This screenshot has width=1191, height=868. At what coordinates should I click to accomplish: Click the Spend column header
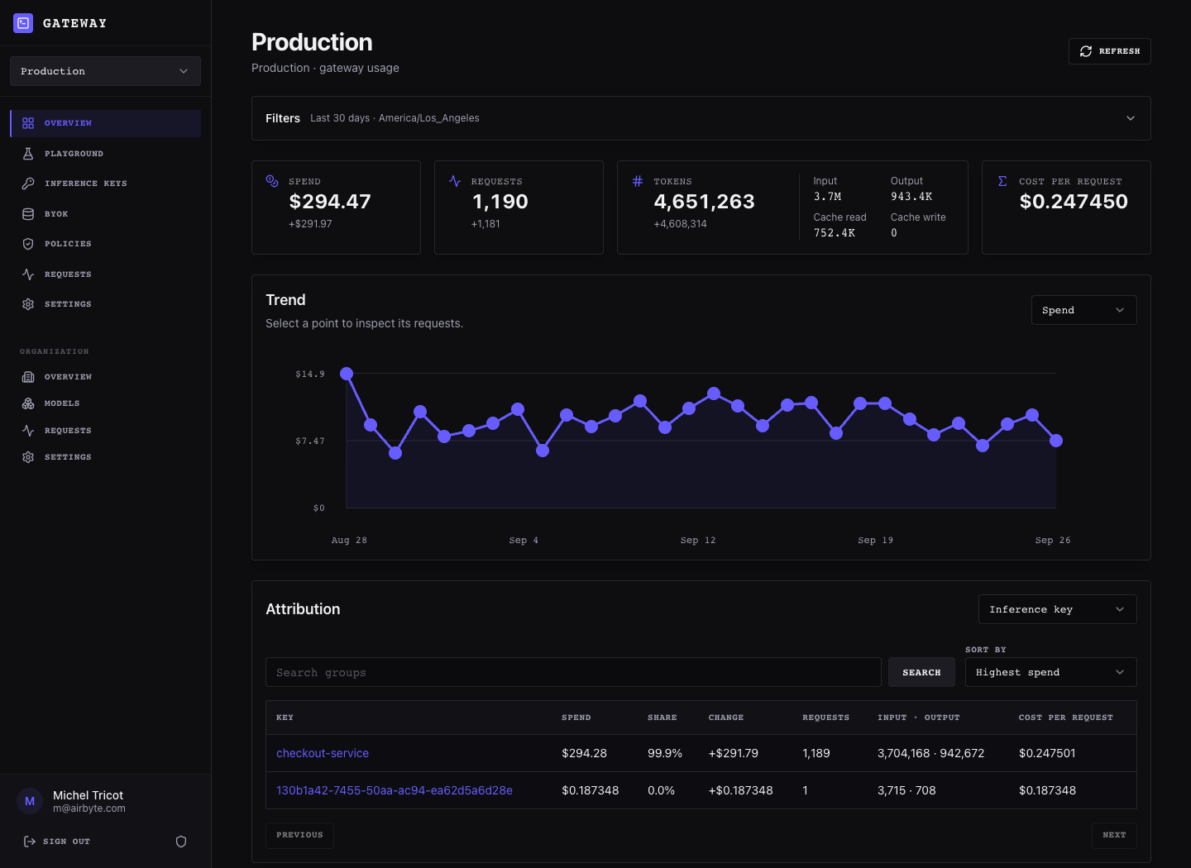pos(576,718)
